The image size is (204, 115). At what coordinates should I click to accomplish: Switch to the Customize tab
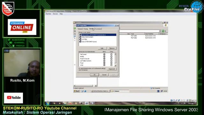coord(98,29)
